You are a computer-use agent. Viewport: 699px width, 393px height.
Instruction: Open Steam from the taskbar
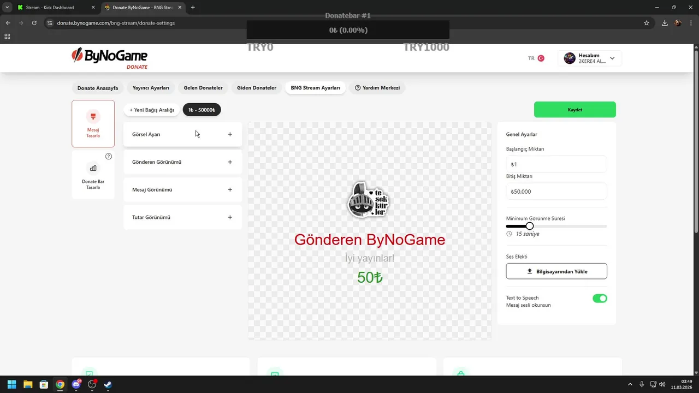(x=108, y=384)
